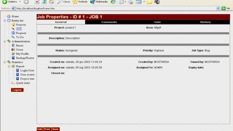This screenshot has height=131, width=233.
Task: Open the Users tree link
Action: (x=19, y=49)
